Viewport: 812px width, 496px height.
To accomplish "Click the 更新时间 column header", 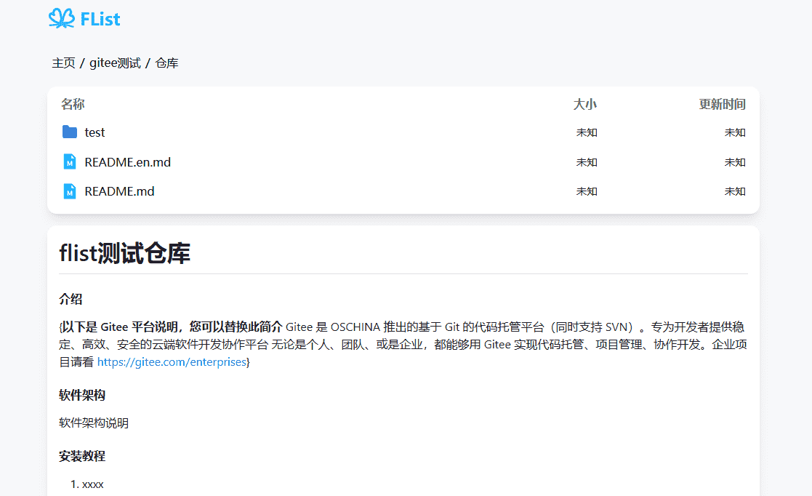I will (722, 104).
